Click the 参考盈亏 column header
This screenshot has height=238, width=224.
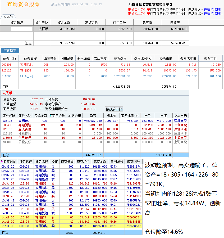[120, 58]
